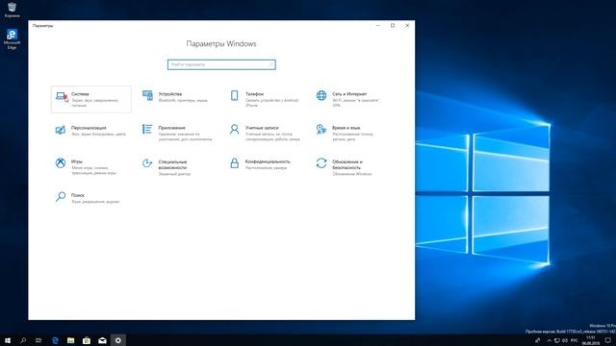Switch input language via РУС indicator
616x346 pixels.
[x=575, y=340]
